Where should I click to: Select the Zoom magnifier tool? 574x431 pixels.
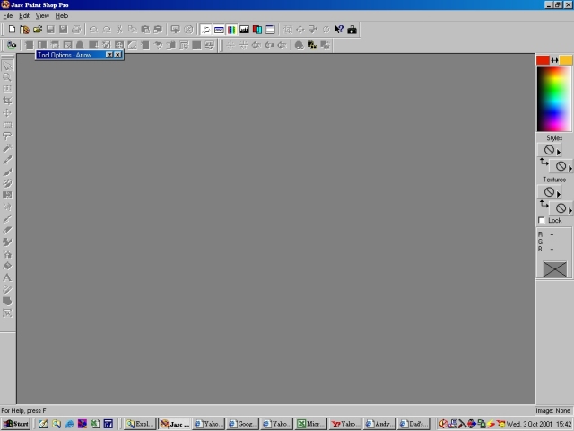(x=7, y=77)
